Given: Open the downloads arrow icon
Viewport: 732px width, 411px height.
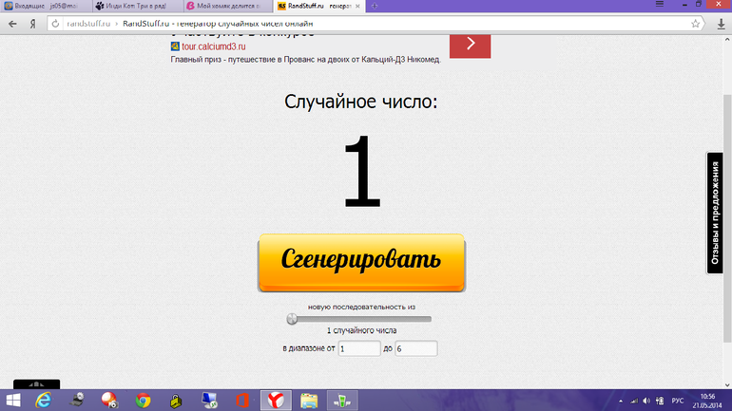Looking at the screenshot, I should pos(721,24).
